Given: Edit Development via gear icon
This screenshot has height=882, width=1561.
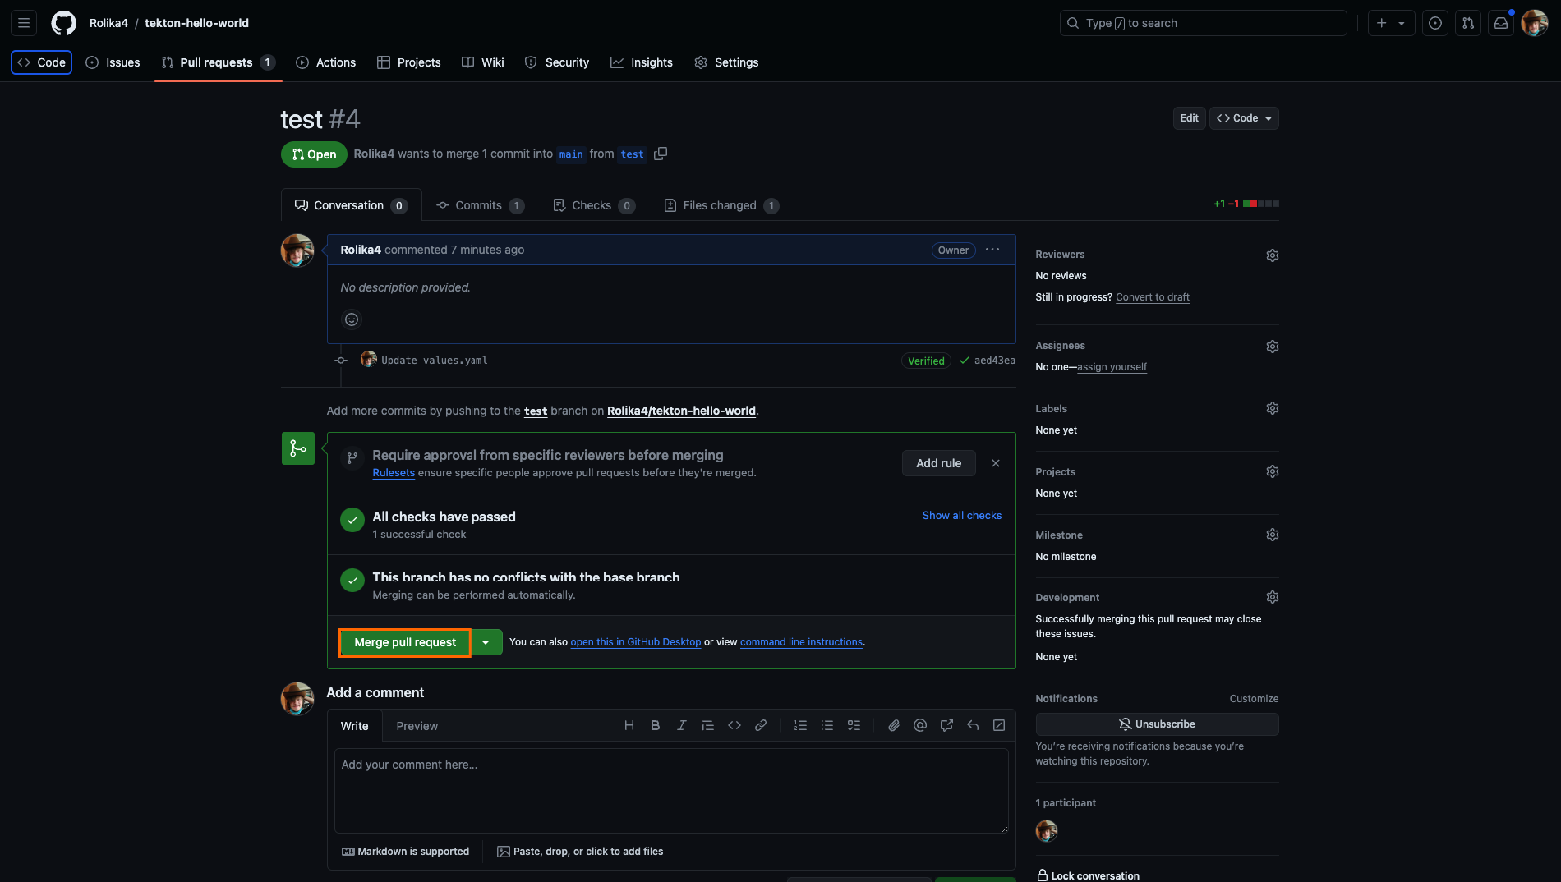Looking at the screenshot, I should pos(1273,597).
